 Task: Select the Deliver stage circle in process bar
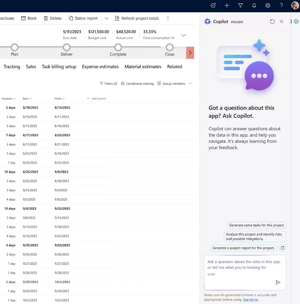click(67, 47)
